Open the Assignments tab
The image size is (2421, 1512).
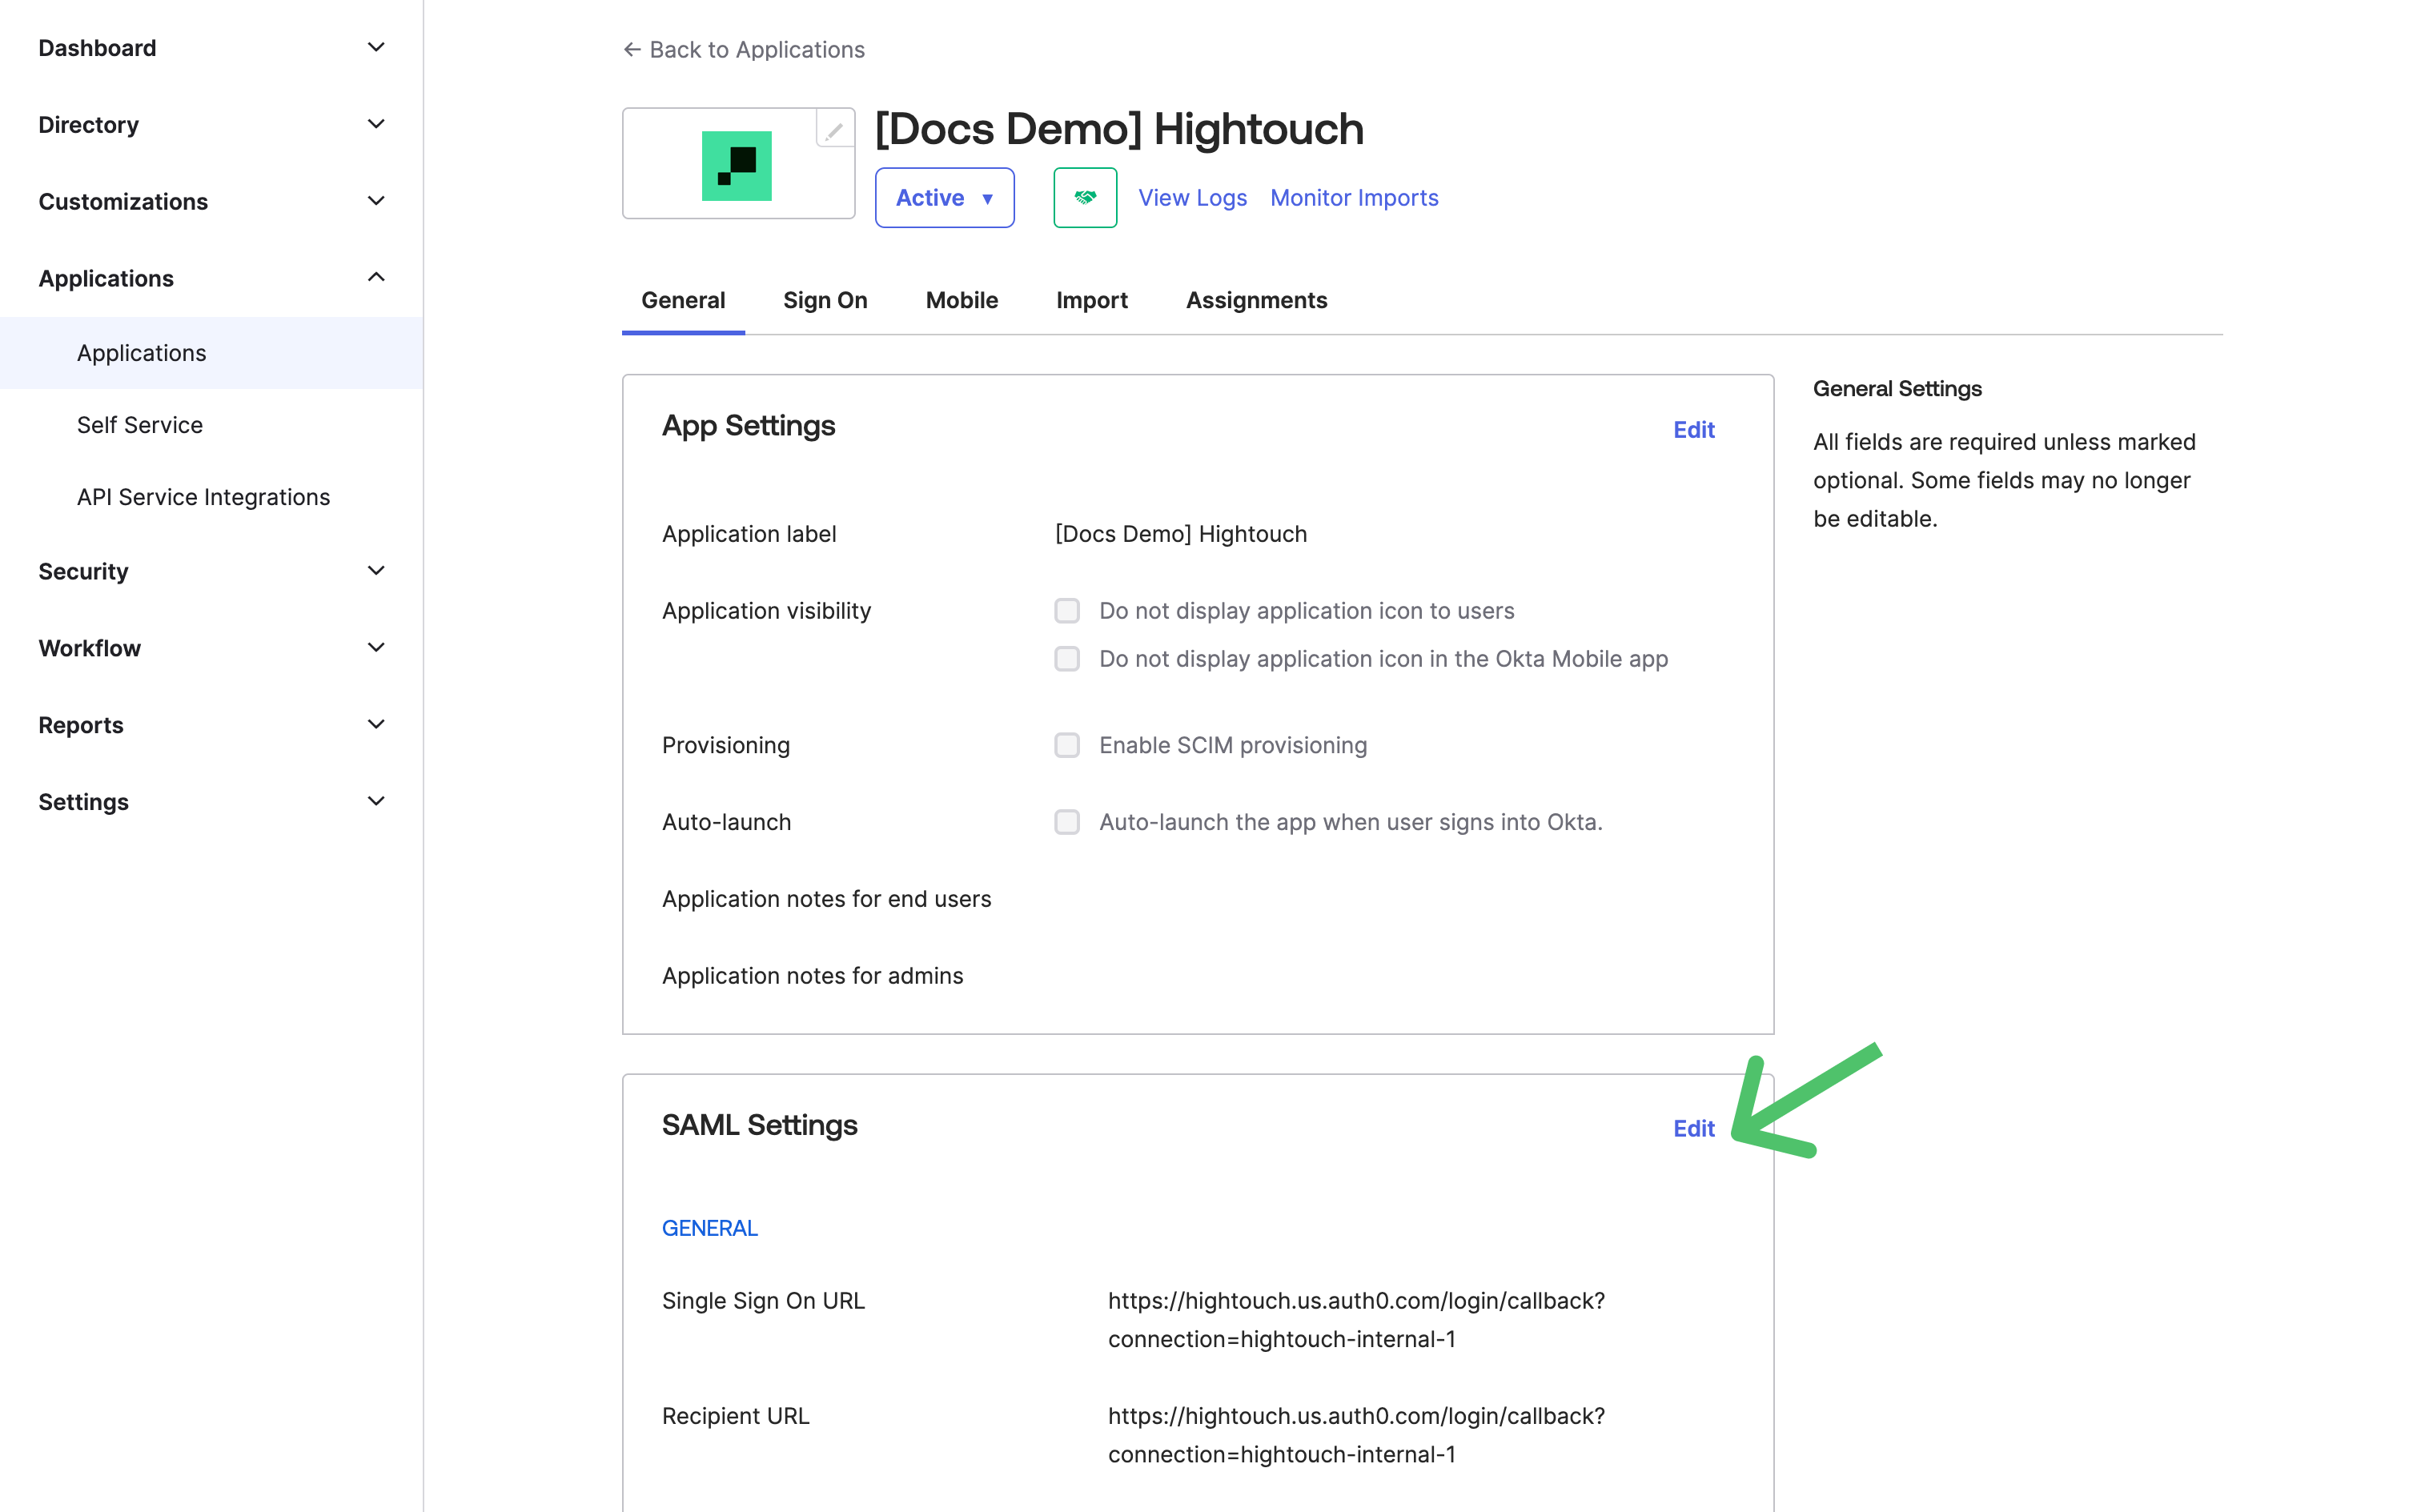(1256, 300)
